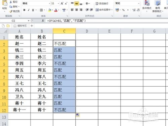Open the Number group dialog launcher
Screen dimensions: 168x126
tap(139, 16)
